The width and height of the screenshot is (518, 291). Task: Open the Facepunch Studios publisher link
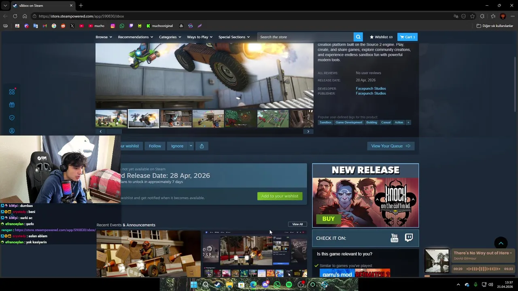[x=371, y=93]
